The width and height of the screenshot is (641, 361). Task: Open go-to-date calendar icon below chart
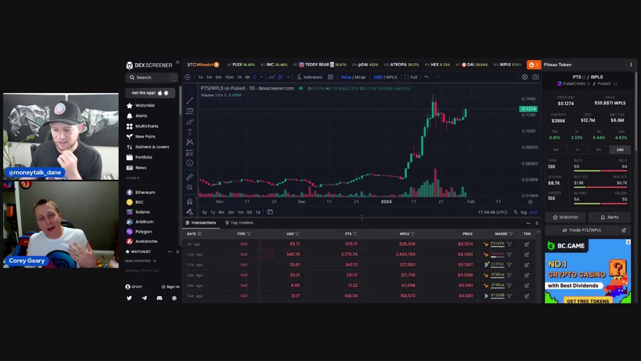coord(270,212)
